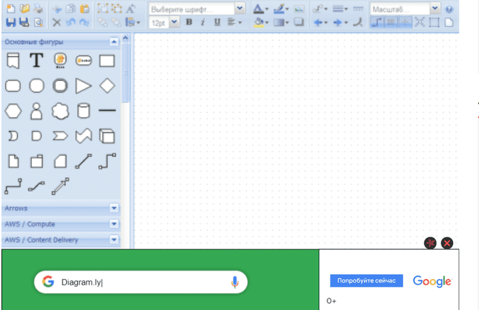Click the print icon in the toolbar
The image size is (479, 310).
pyautogui.click(x=38, y=9)
